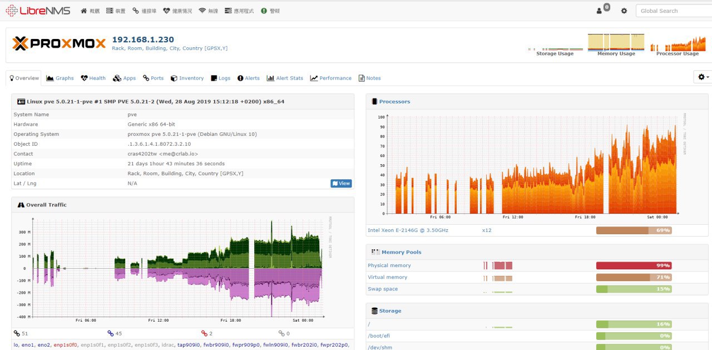712x350 pixels.
Task: Open the Inventory tab
Action: coord(187,78)
